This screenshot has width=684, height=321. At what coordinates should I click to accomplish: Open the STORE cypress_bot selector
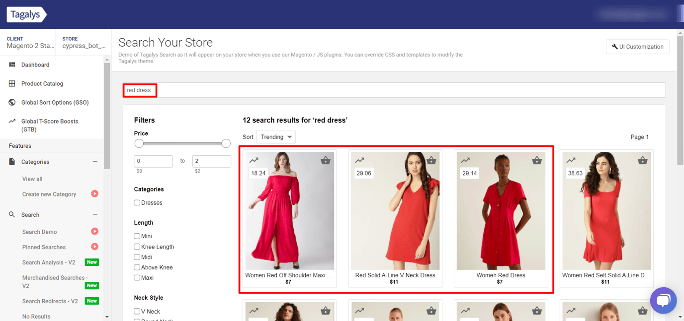[84, 42]
